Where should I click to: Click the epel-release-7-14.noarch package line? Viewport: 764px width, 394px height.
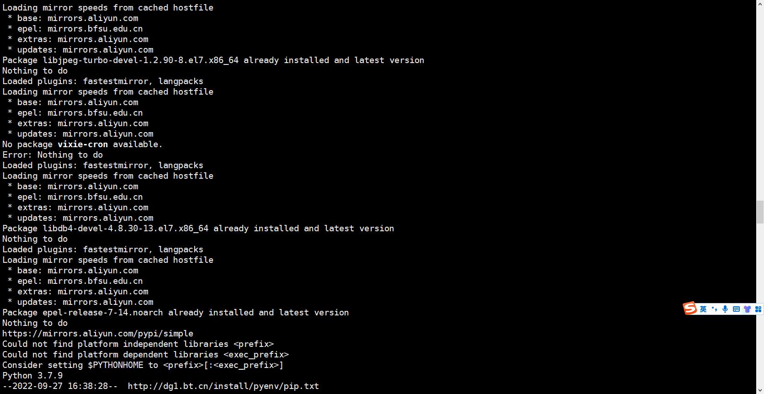tap(175, 313)
